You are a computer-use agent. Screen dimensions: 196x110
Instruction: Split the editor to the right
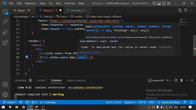(x=186, y=10)
